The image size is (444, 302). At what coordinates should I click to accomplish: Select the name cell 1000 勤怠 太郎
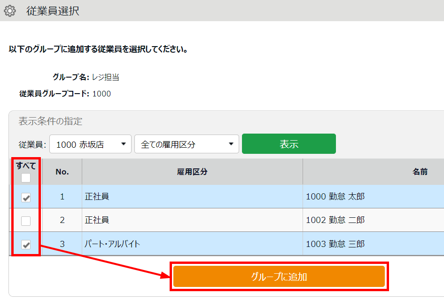335,197
